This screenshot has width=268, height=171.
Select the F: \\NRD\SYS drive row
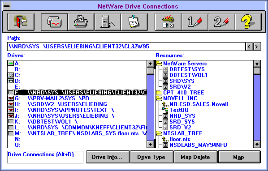77,93
